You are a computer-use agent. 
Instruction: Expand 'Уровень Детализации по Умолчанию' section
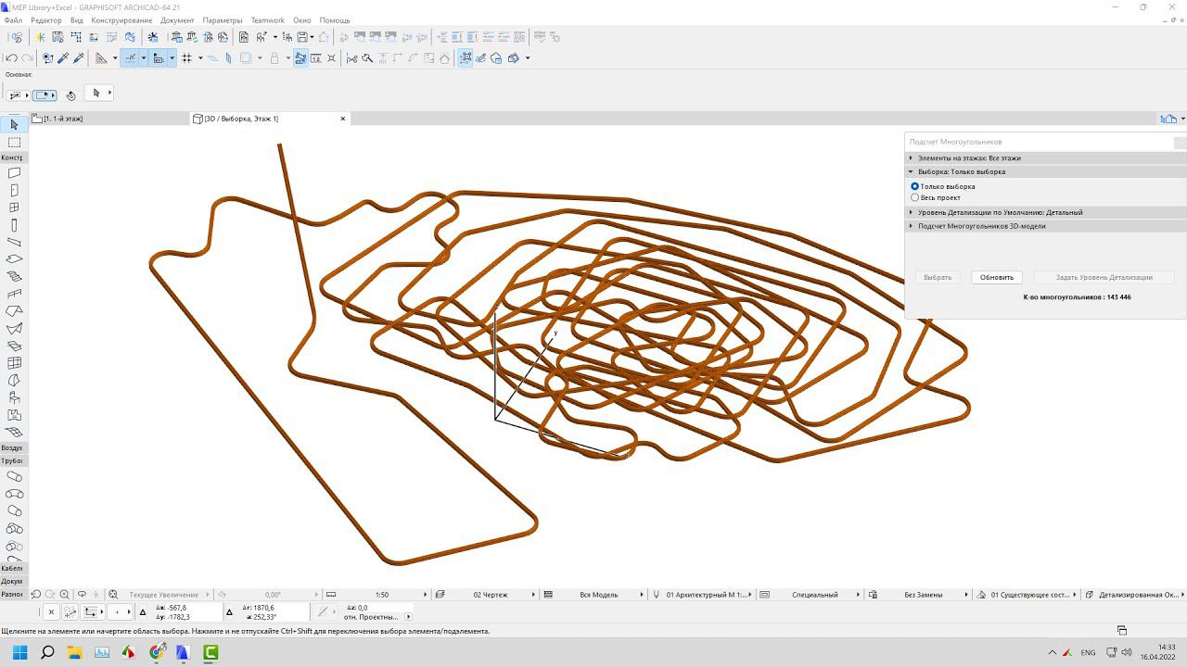[1045, 212]
